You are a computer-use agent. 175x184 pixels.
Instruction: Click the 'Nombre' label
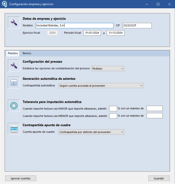pos(28,25)
